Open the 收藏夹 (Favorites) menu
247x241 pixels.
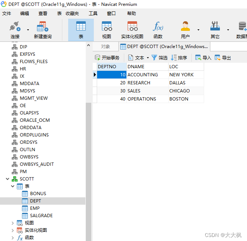[x=72, y=14]
